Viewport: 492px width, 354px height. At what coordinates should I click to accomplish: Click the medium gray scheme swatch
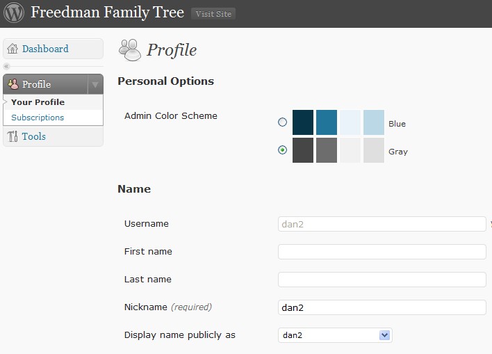(x=327, y=150)
